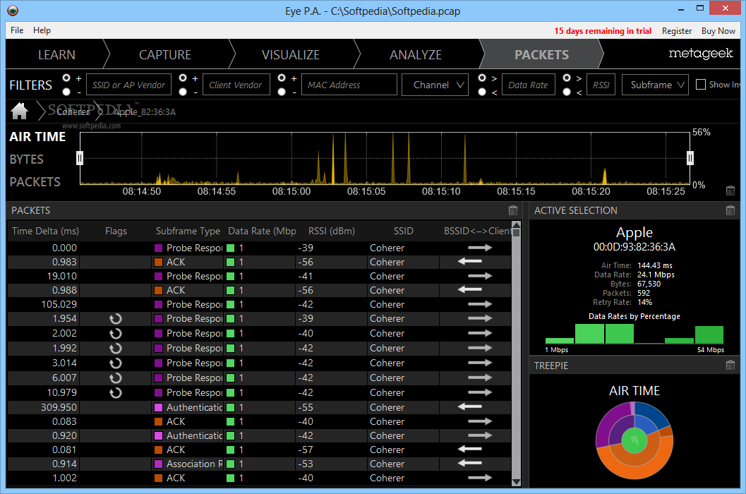Image resolution: width=746 pixels, height=494 pixels.
Task: Click packet list scrollbar down arrow
Action: click(x=516, y=481)
